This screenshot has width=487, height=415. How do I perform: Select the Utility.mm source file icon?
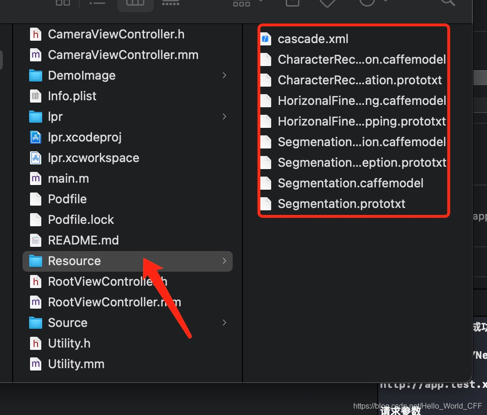pyautogui.click(x=35, y=364)
